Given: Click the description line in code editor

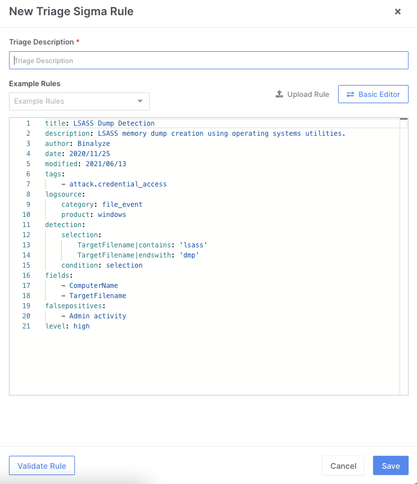Looking at the screenshot, I should [195, 133].
